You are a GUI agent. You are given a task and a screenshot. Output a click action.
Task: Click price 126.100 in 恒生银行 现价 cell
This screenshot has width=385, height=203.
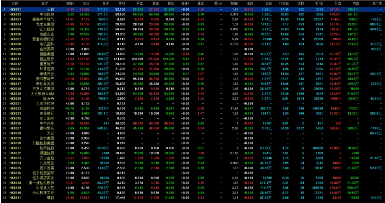click(x=84, y=59)
